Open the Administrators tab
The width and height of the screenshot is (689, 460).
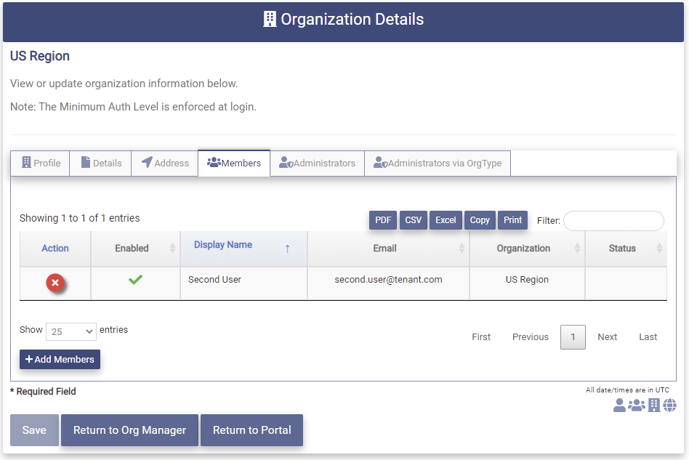[x=318, y=163]
